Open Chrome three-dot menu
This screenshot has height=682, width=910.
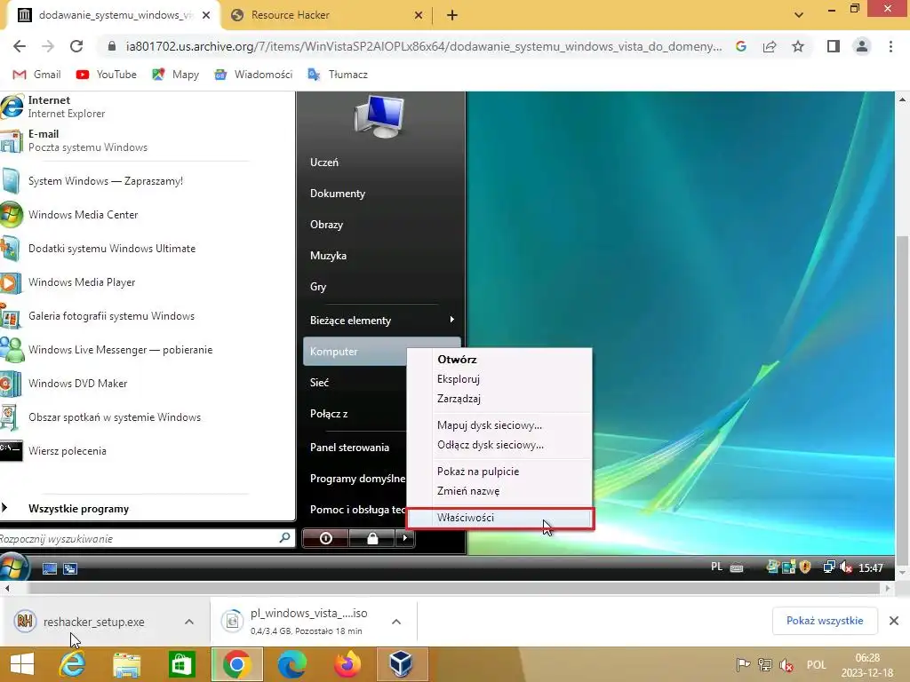[890, 46]
